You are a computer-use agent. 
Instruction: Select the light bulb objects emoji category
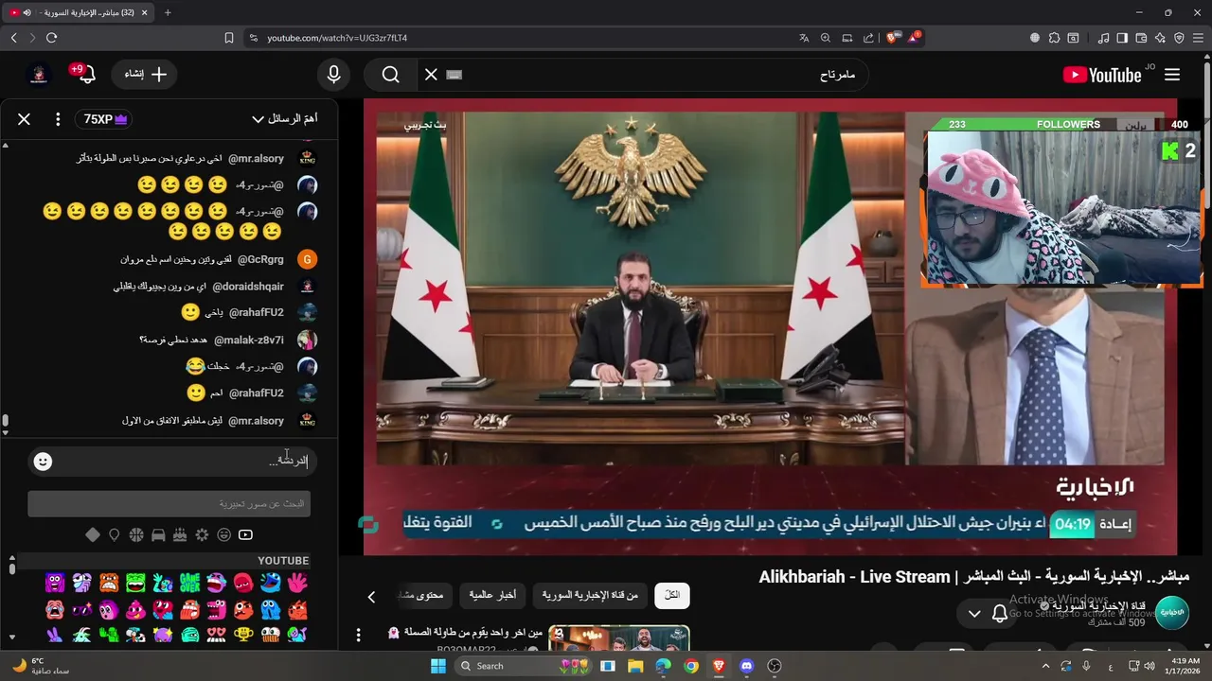click(x=115, y=535)
